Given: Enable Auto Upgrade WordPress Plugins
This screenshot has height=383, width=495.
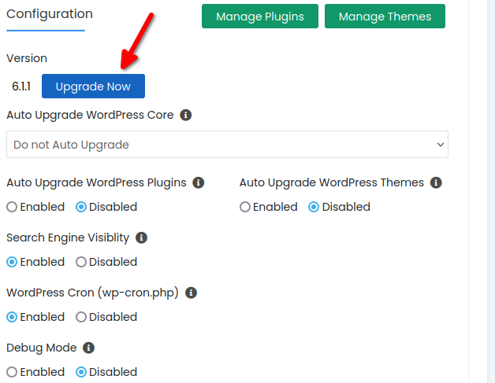Looking at the screenshot, I should [x=12, y=208].
